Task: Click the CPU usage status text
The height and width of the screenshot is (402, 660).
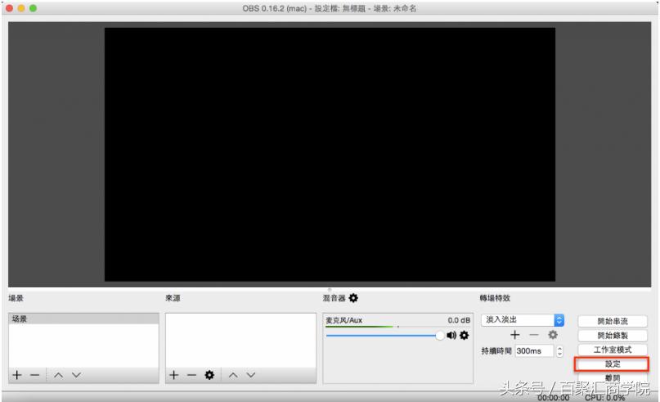Action: tap(604, 397)
